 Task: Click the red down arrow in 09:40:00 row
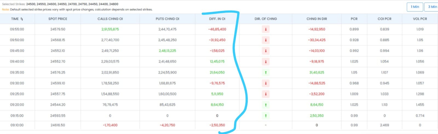tap(266, 62)
